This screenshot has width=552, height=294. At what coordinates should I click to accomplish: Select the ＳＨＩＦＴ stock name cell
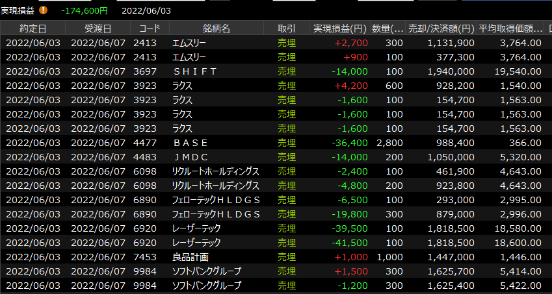point(194,71)
